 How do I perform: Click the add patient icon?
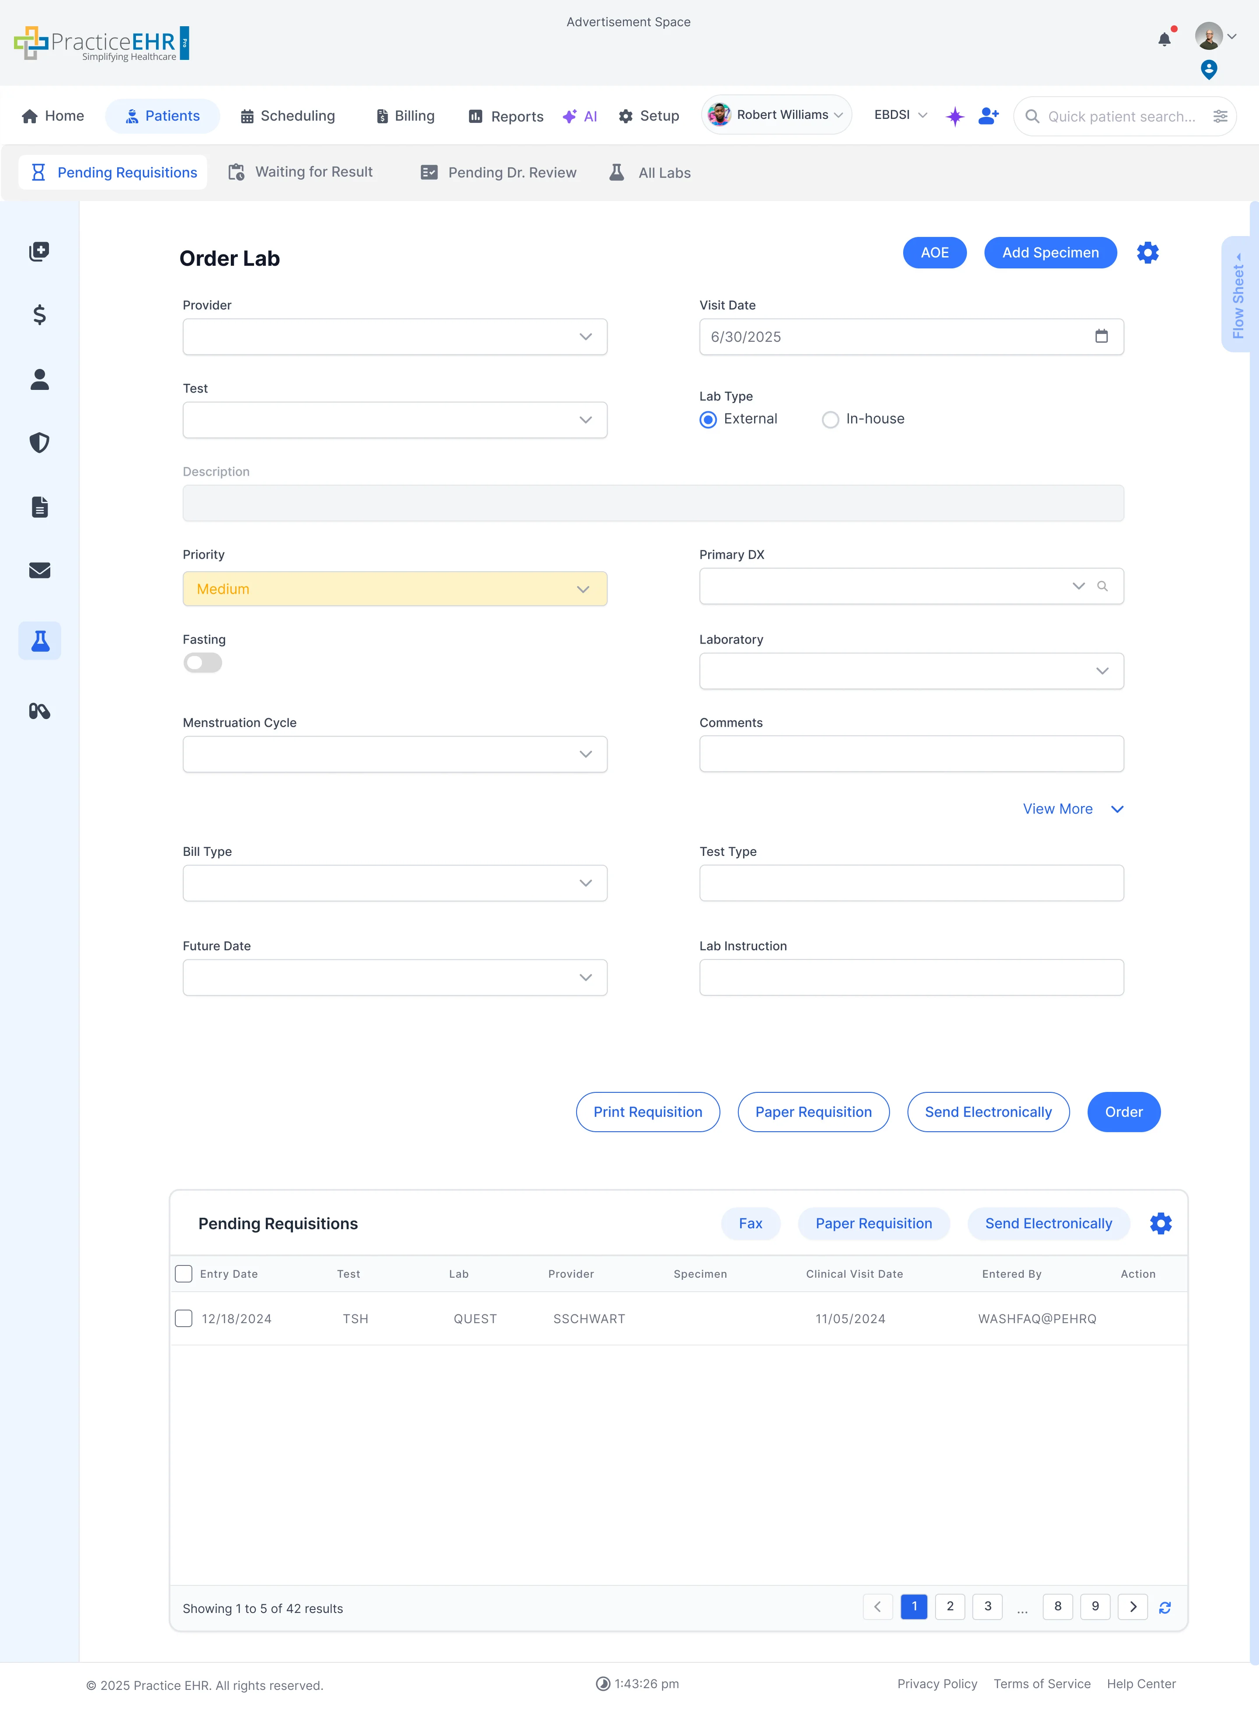[988, 116]
